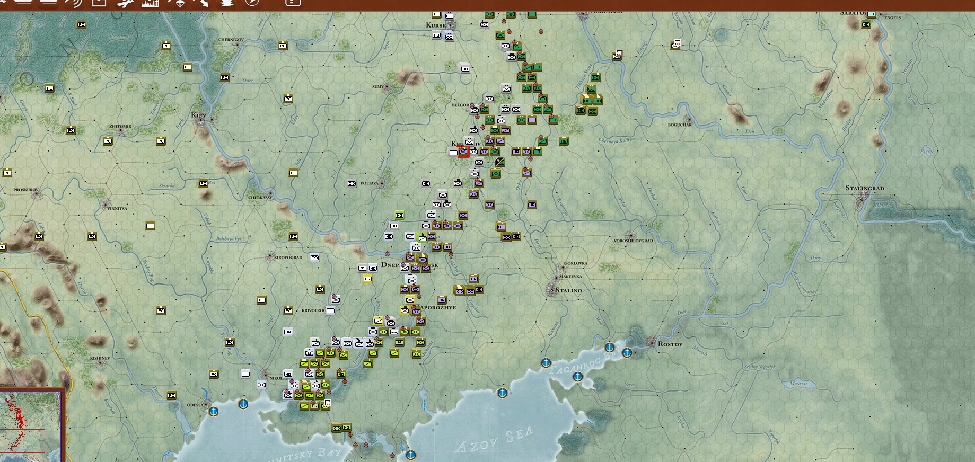The image size is (975, 462).
Task: Select the PC counter nearest Odessa
Action: (x=171, y=395)
